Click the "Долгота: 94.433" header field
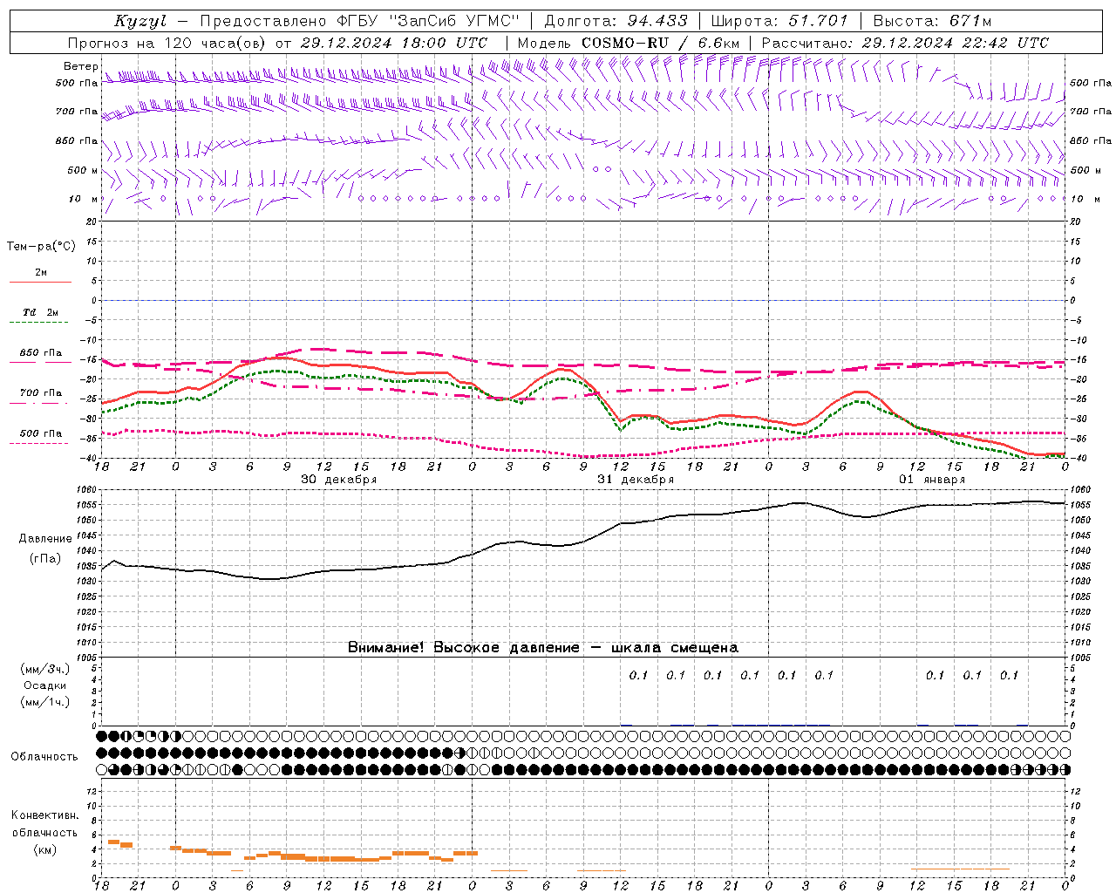The height and width of the screenshot is (893, 1116). (616, 21)
